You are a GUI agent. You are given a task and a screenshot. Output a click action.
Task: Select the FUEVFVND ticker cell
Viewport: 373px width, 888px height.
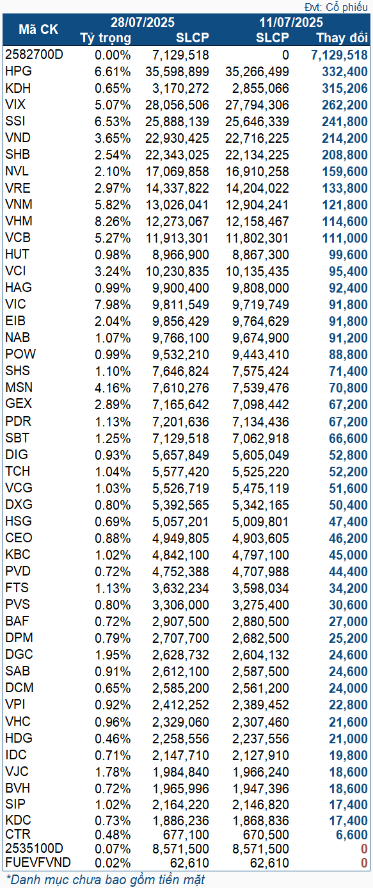pos(38,862)
